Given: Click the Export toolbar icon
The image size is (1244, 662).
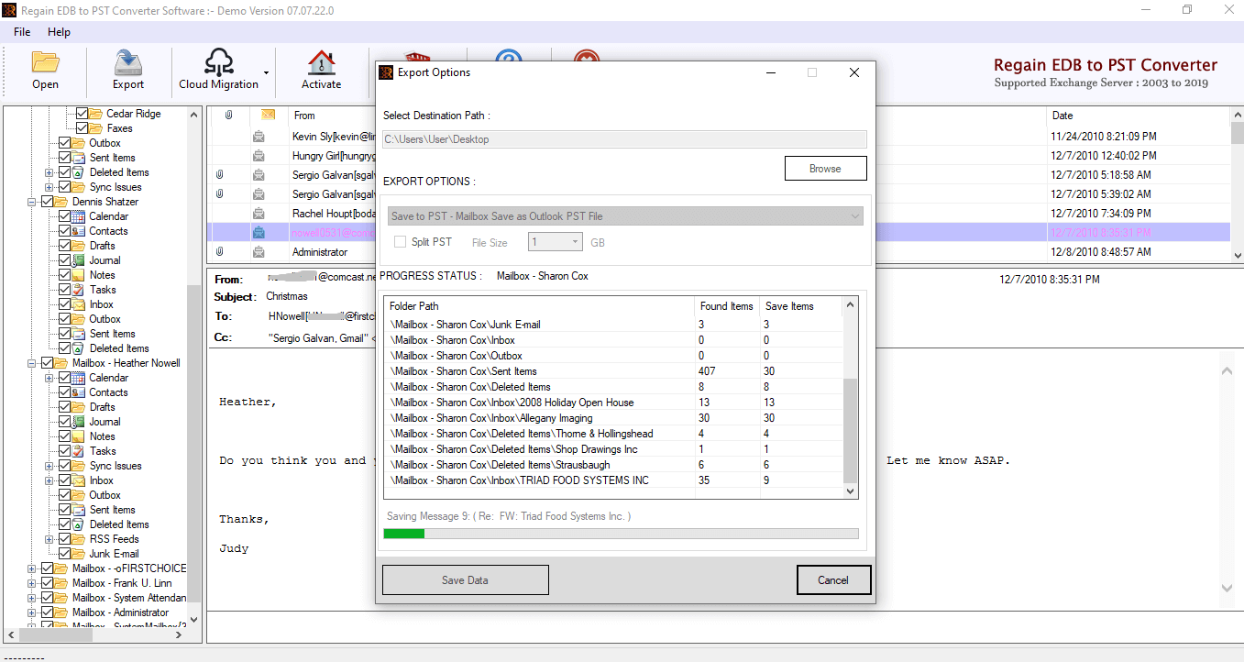Looking at the screenshot, I should tap(128, 62).
